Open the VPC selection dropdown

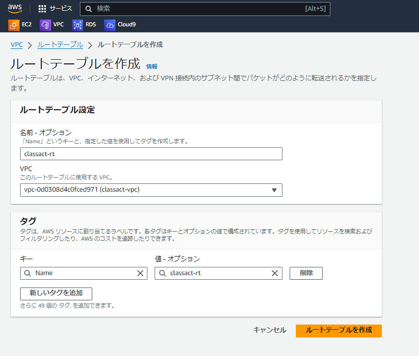click(151, 190)
